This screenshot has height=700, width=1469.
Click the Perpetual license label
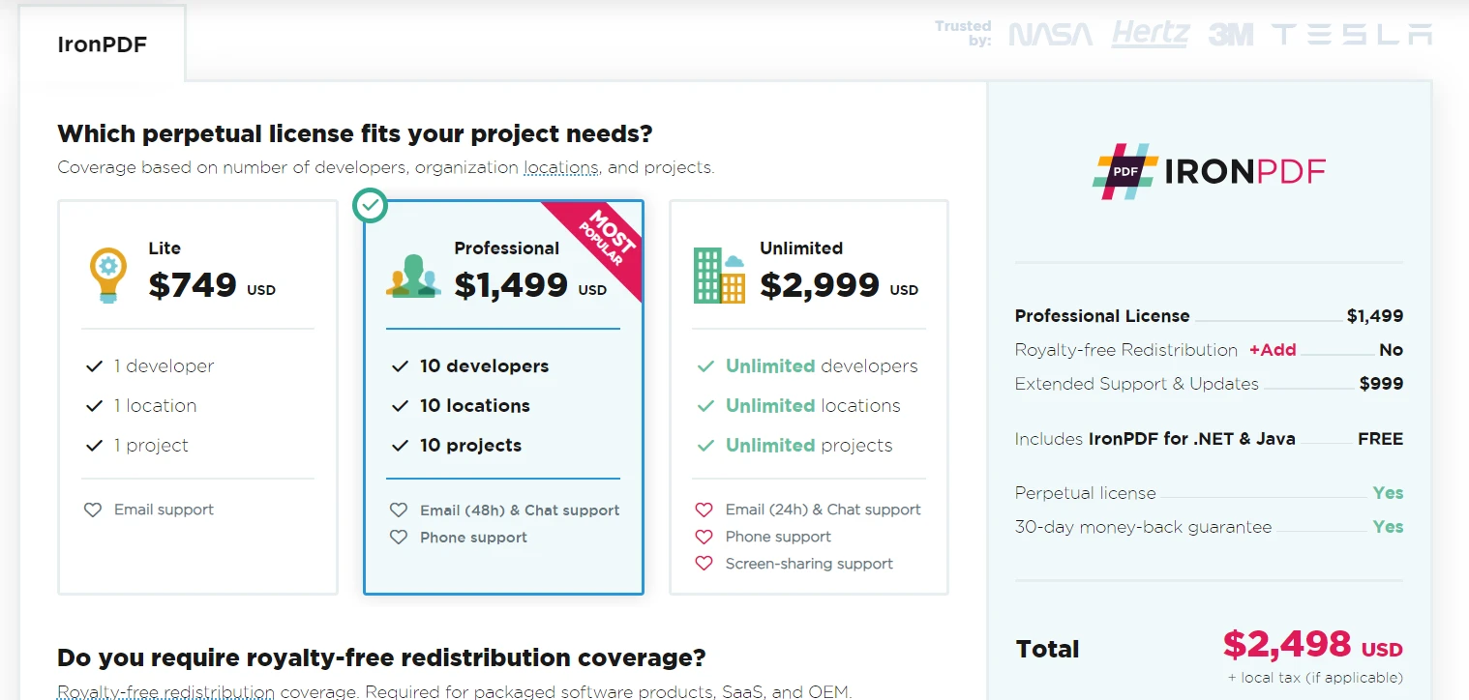click(1085, 493)
